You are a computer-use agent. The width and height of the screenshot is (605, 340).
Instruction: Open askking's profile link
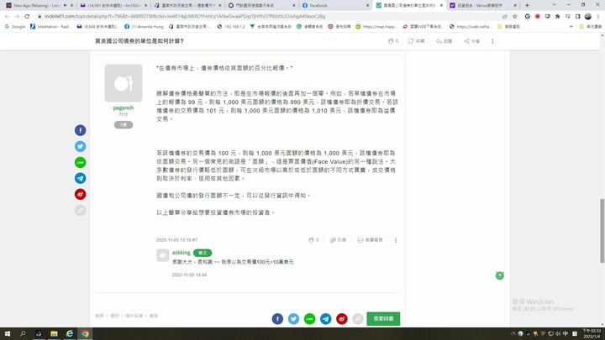[x=181, y=253]
